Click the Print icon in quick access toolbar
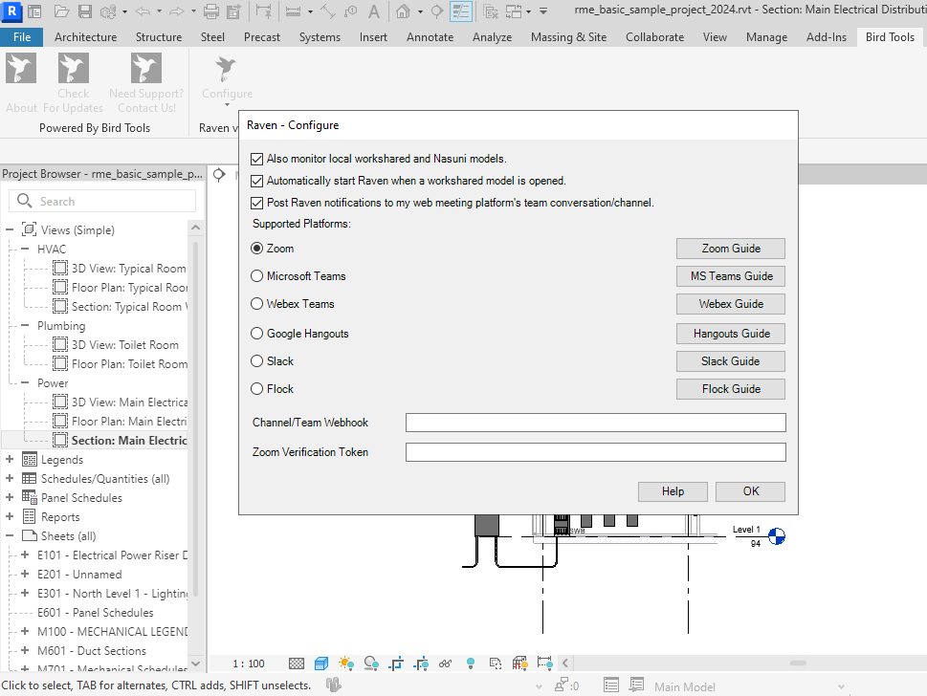The height and width of the screenshot is (696, 927). tap(210, 11)
